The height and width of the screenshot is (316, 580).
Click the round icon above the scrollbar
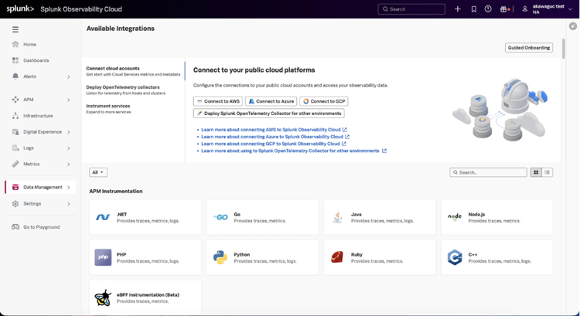(572, 26)
